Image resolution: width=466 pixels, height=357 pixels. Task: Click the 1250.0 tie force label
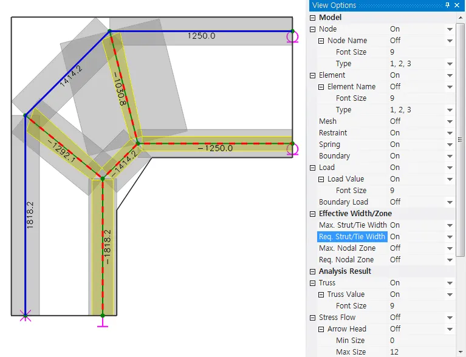201,36
